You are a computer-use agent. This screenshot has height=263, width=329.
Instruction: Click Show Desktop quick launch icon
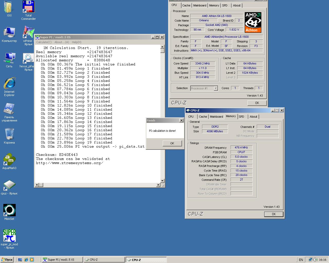point(20,260)
